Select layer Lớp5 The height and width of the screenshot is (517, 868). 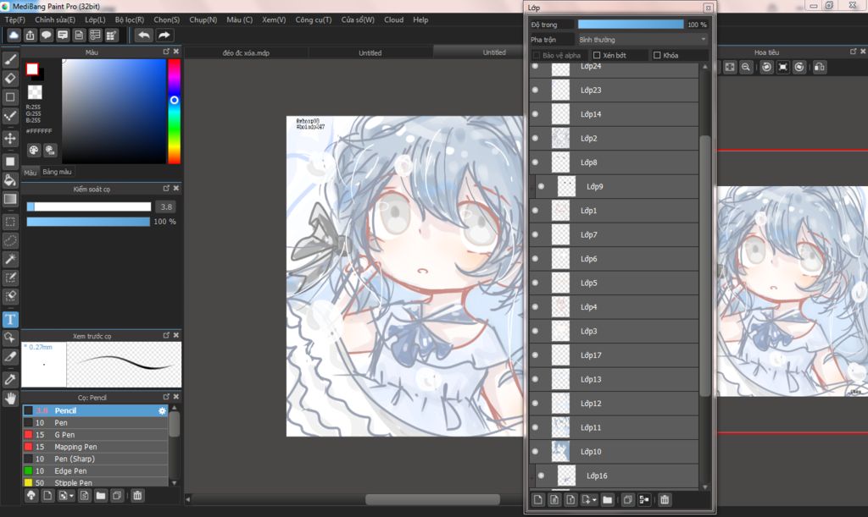[x=614, y=283]
